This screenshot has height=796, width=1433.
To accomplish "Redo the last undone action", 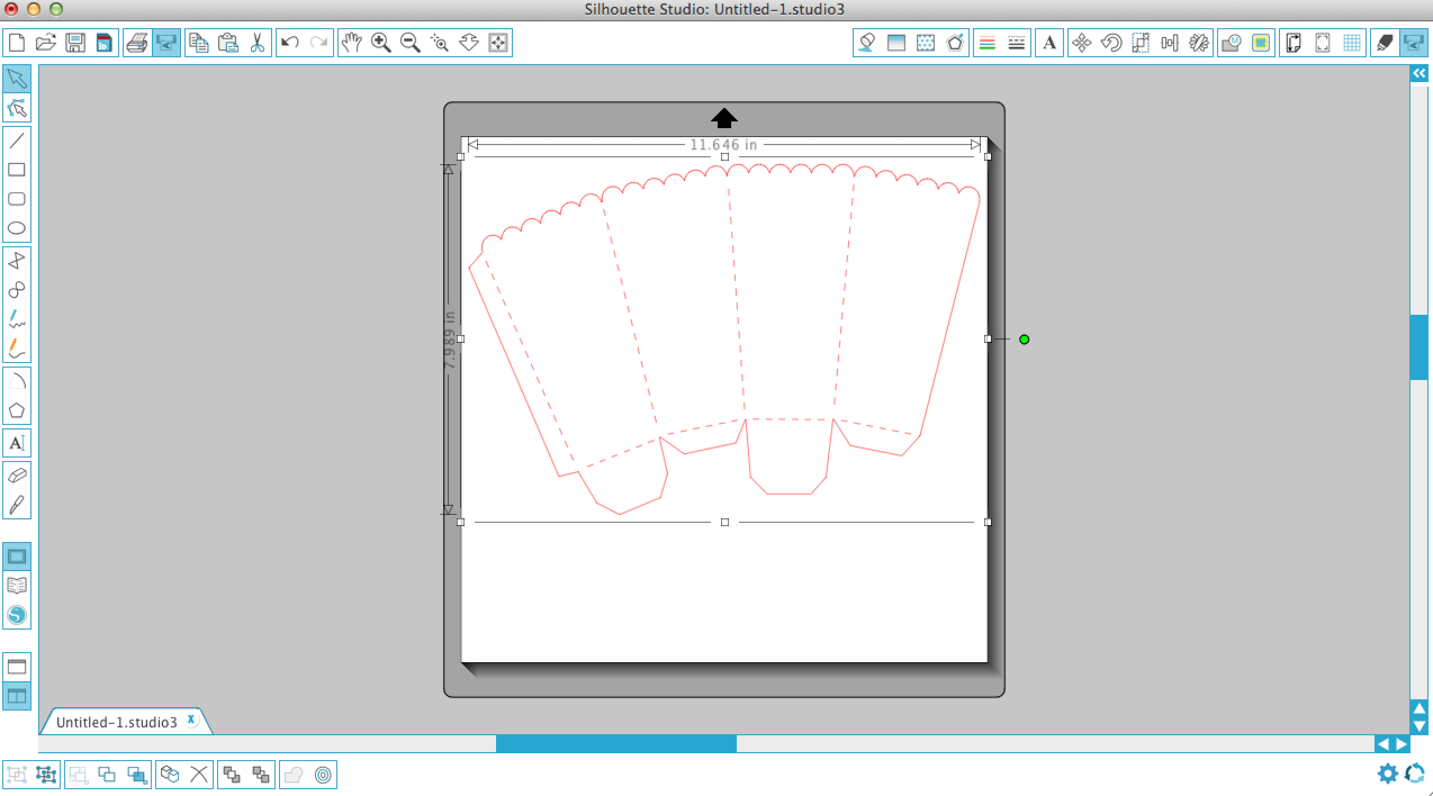I will pos(319,43).
